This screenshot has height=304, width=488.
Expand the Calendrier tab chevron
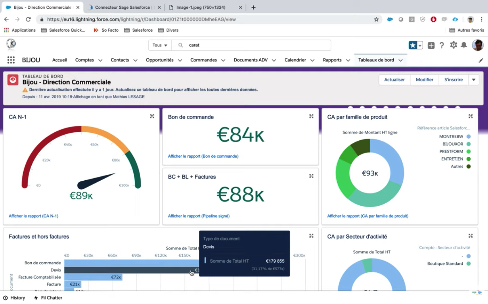pyautogui.click(x=312, y=60)
